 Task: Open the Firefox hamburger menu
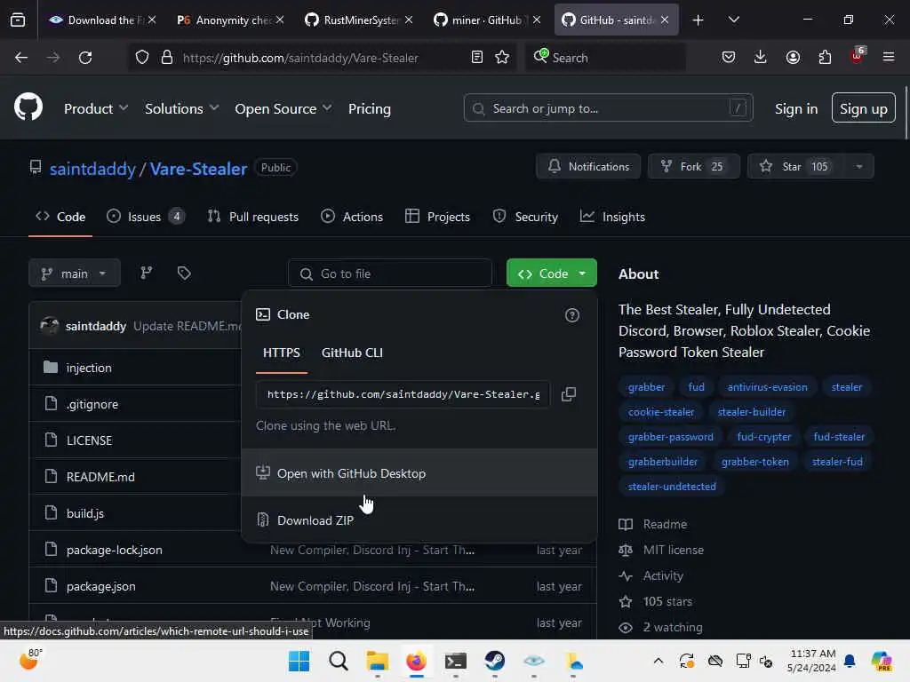point(889,58)
